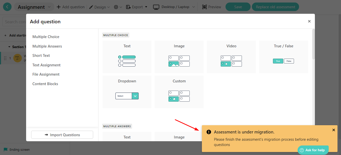Screen dimensions: 341x155
Task: Click Add starting screen option
Action: [16, 35]
